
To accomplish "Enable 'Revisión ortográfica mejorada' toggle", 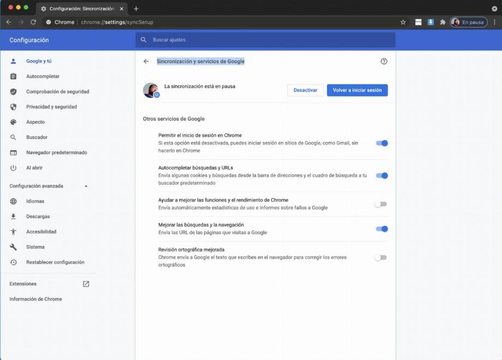I will 381,257.
